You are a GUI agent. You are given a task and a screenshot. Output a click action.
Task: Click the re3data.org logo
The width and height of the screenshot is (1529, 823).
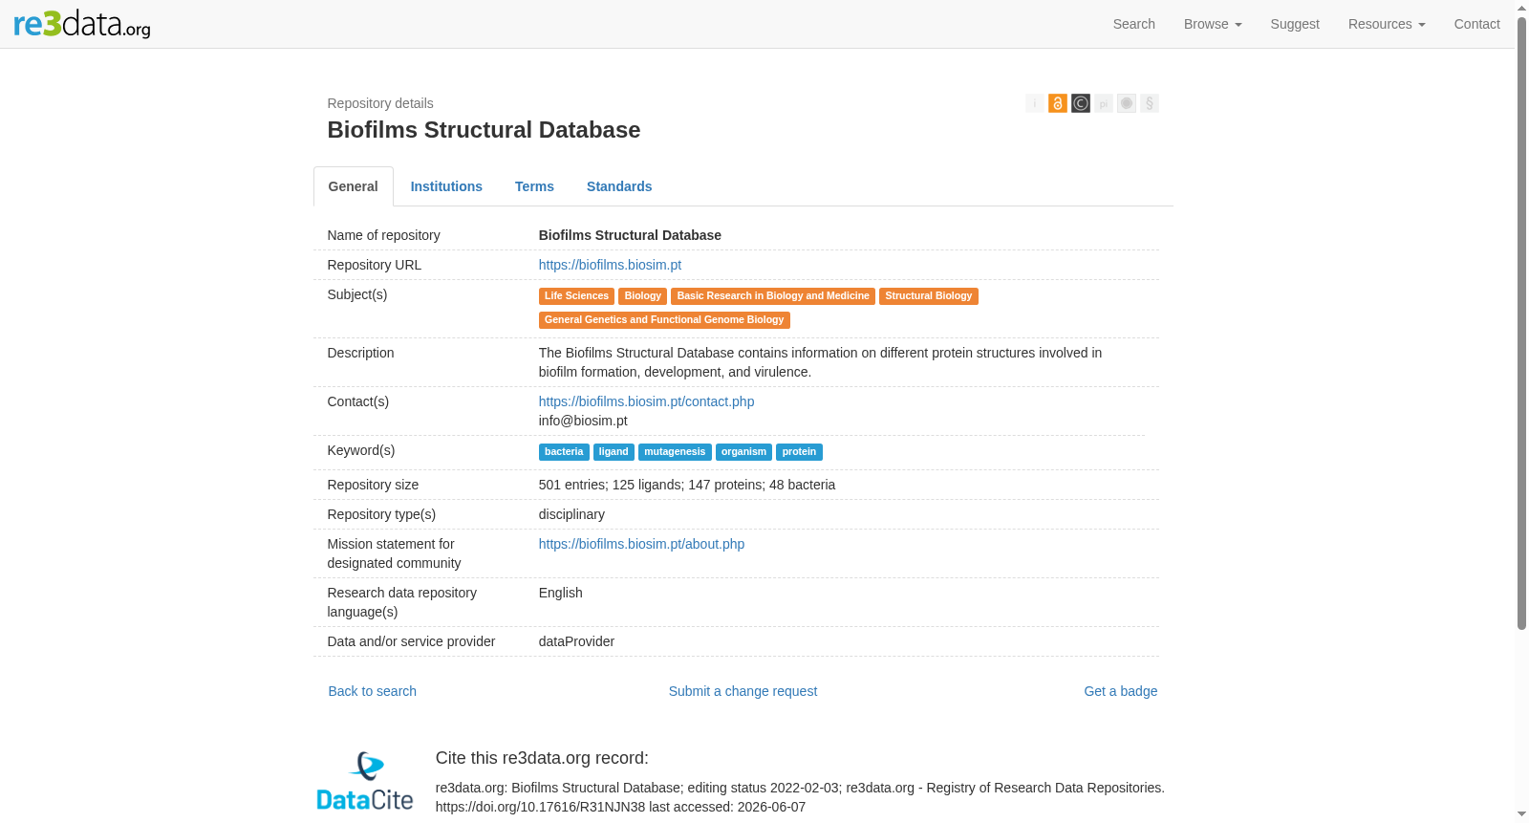(82, 23)
